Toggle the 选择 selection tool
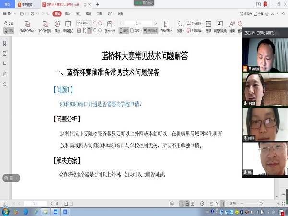The height and width of the screenshot is (216, 288). tap(9, 30)
